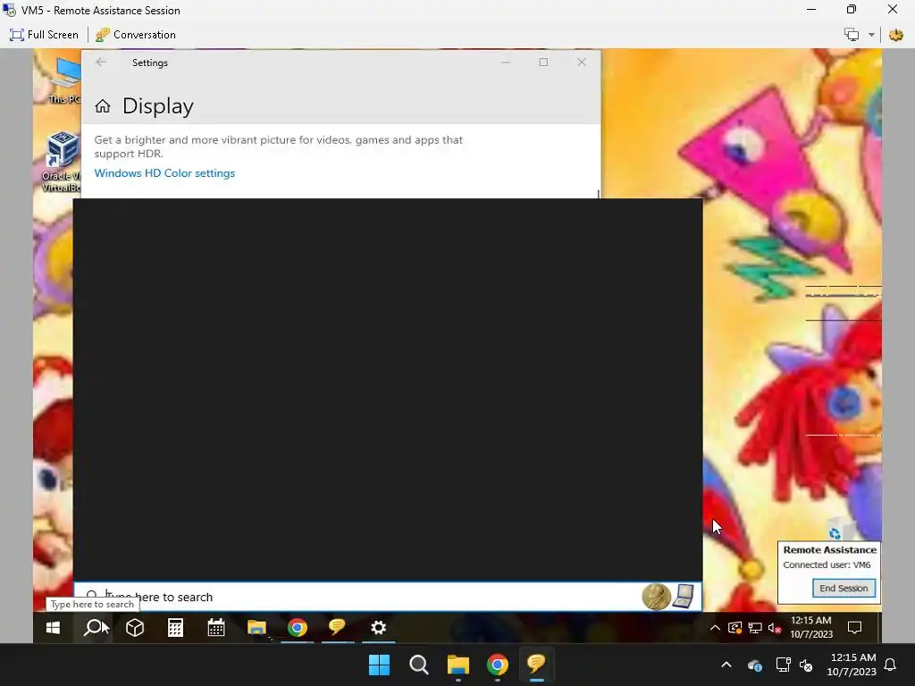Click the medal coin icon in search box
The height and width of the screenshot is (686, 915).
click(x=656, y=597)
